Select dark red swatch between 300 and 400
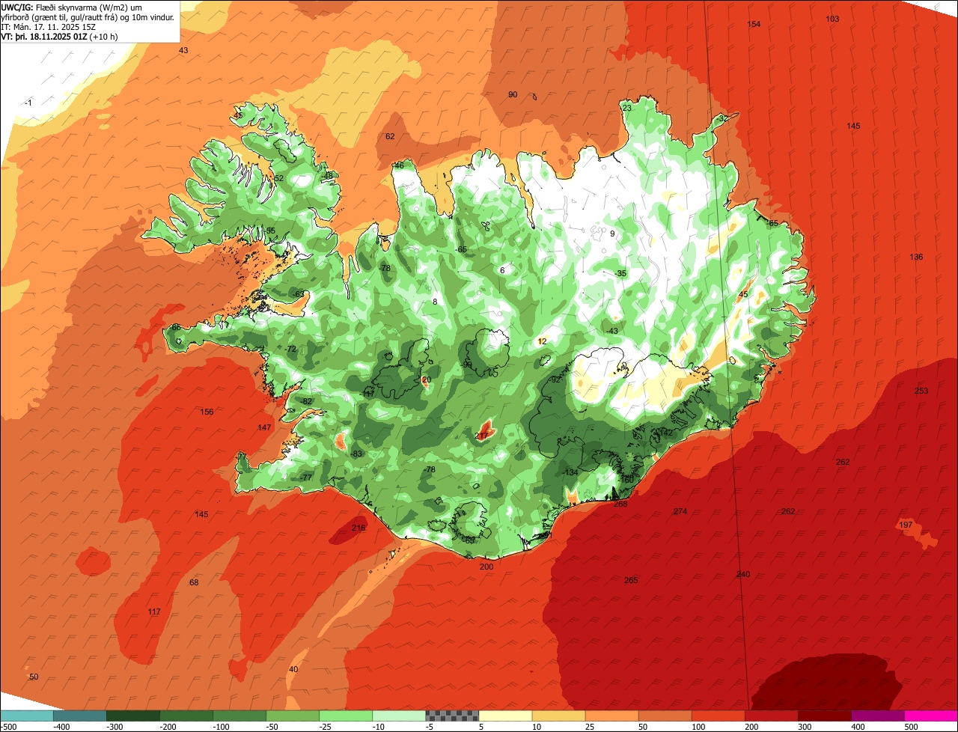958x732 pixels. [824, 715]
